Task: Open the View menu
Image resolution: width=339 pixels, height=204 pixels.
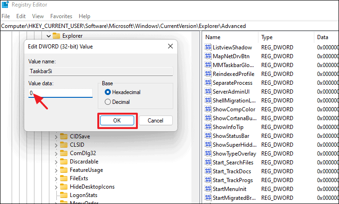Action: 38,16
